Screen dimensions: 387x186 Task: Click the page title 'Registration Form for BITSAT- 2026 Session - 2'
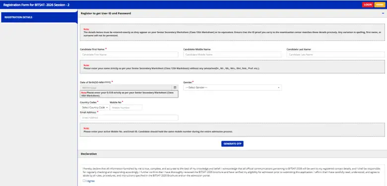36,4
